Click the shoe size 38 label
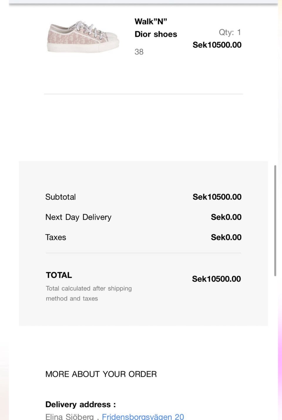282x420 pixels. tap(139, 52)
